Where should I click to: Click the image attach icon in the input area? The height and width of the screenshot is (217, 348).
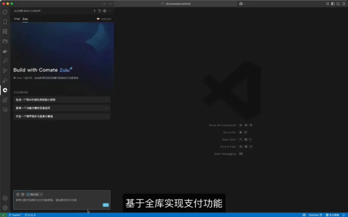click(x=23, y=194)
